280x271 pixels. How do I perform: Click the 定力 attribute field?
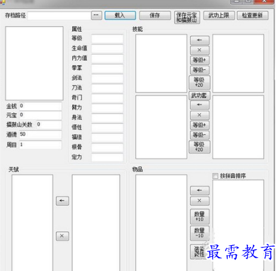(x=107, y=157)
